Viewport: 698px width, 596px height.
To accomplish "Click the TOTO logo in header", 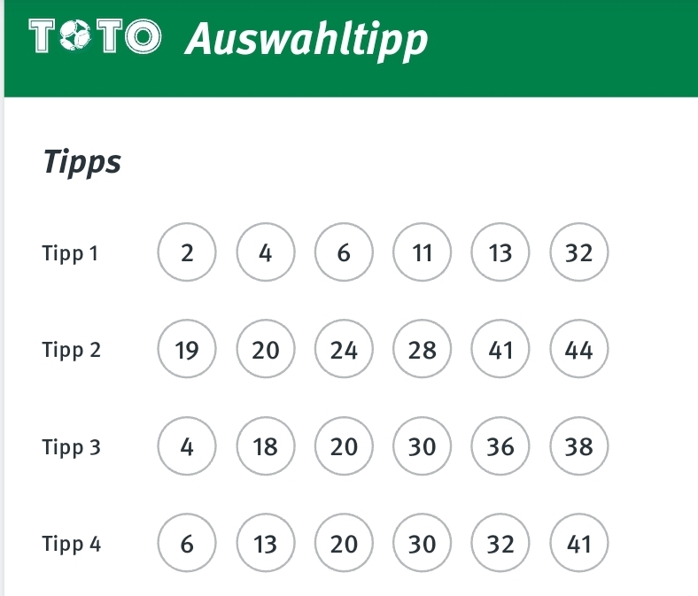I will point(95,36).
